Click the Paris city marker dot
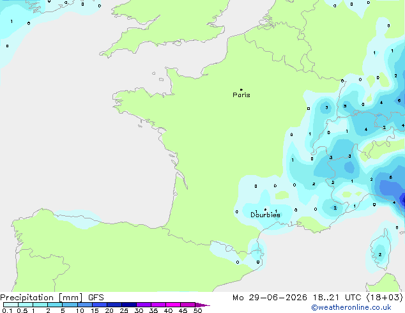Image resolution: width=405 pixels, height=313 pixels. click(241, 89)
